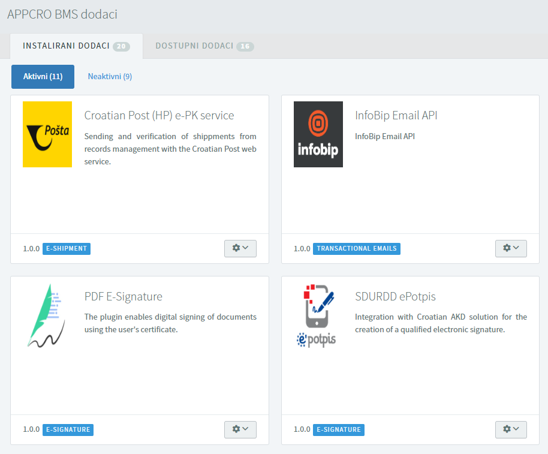The height and width of the screenshot is (454, 548).
Task: Click the E-SIGNATURE tag under SDURDD ePotpis
Action: point(338,429)
